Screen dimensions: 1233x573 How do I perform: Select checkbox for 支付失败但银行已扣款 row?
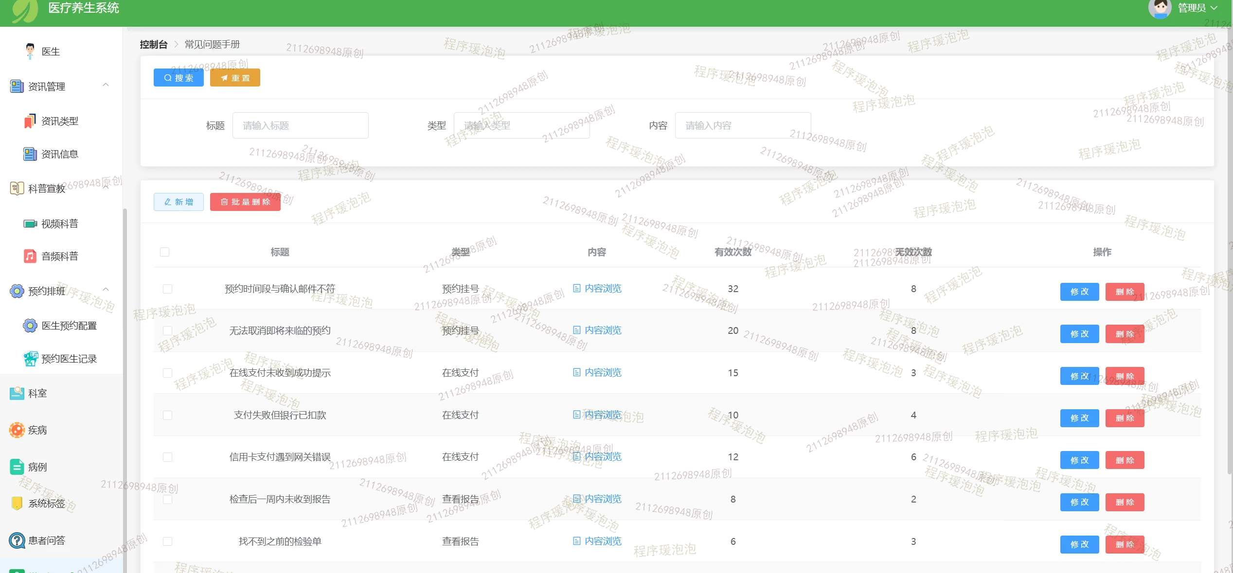168,416
